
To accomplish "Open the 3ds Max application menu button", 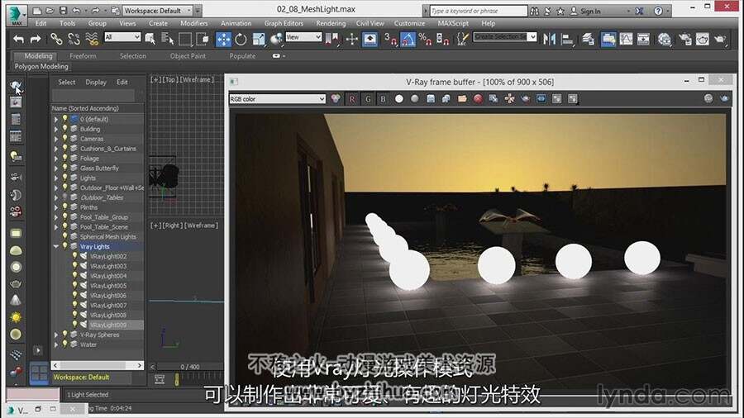I will click(x=17, y=14).
